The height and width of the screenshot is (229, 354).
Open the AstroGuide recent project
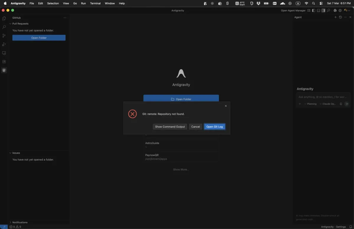click(181, 145)
